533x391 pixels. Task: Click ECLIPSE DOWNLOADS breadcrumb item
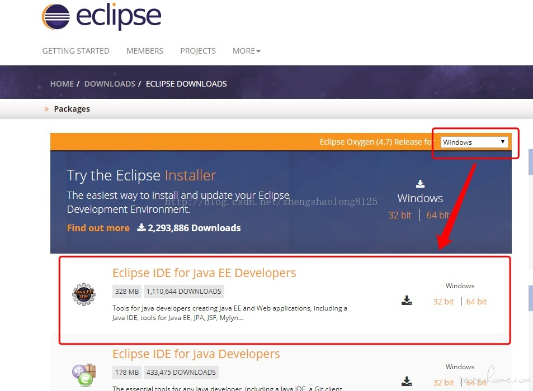coord(186,84)
